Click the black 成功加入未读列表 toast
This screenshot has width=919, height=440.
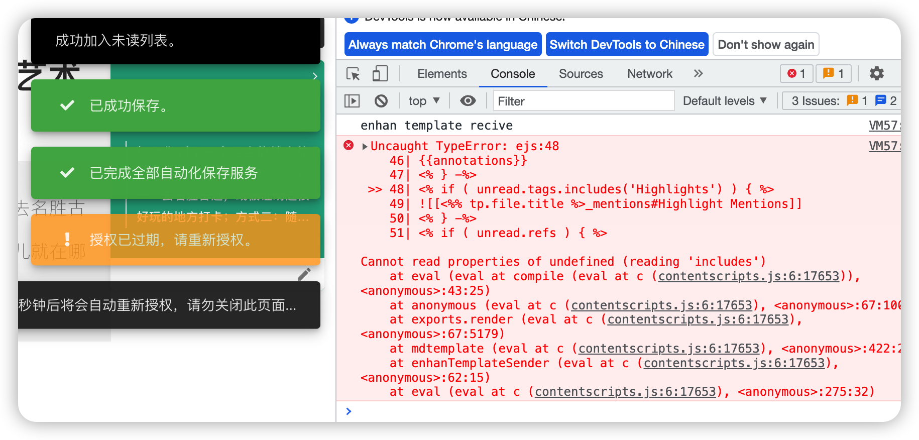pos(175,41)
